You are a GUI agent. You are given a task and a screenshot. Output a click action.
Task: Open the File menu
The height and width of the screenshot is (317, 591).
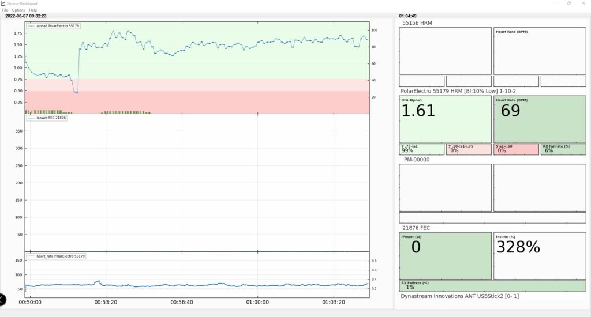coord(5,10)
